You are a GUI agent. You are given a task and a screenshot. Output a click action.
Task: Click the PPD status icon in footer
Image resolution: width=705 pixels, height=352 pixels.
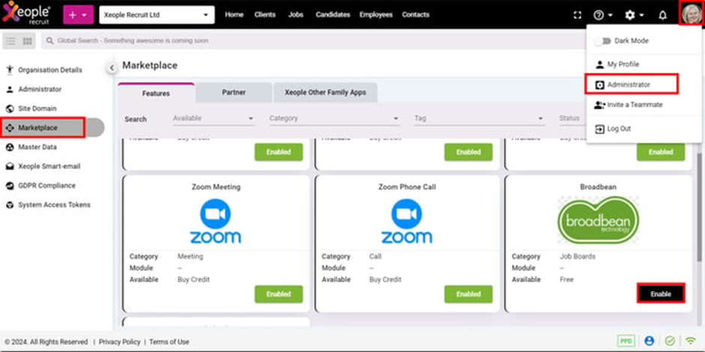[x=625, y=341]
